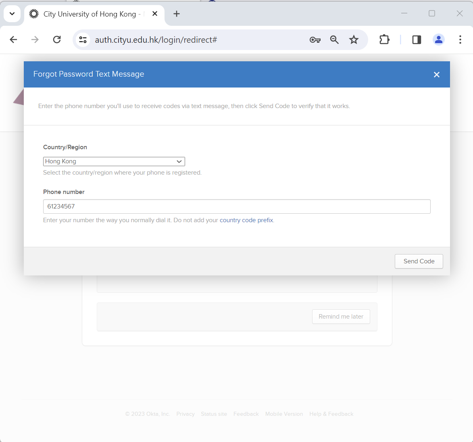This screenshot has width=473, height=442.
Task: Click the Phone number input field
Action: click(237, 206)
